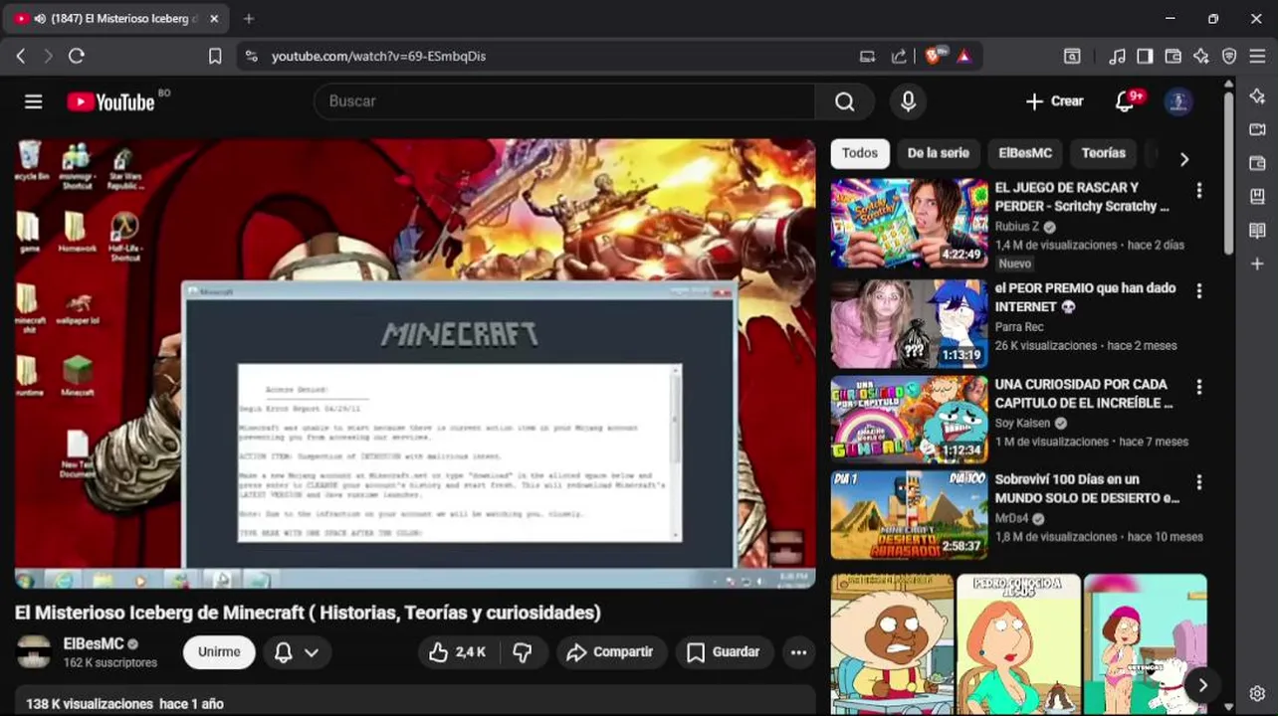The width and height of the screenshot is (1278, 716).
Task: Open channel notification bell options dropdown
Action: pyautogui.click(x=297, y=652)
